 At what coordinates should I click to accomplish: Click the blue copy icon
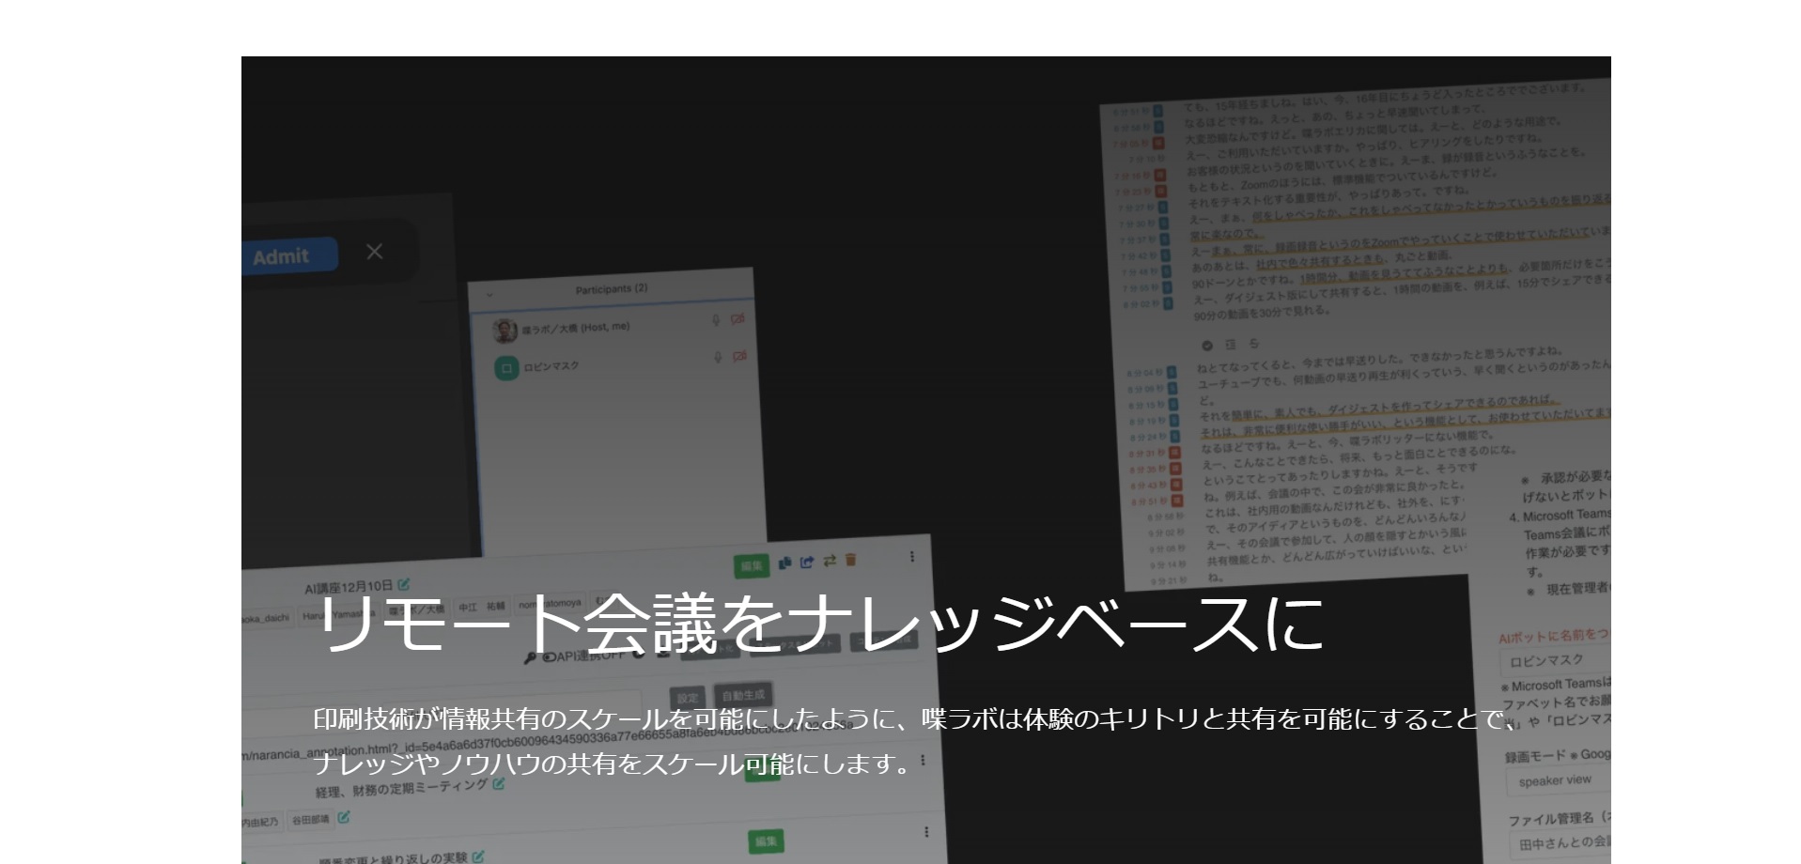point(784,563)
